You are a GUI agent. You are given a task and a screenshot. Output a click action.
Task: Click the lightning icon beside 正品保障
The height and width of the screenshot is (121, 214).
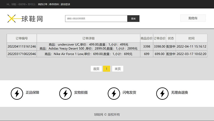17,93
